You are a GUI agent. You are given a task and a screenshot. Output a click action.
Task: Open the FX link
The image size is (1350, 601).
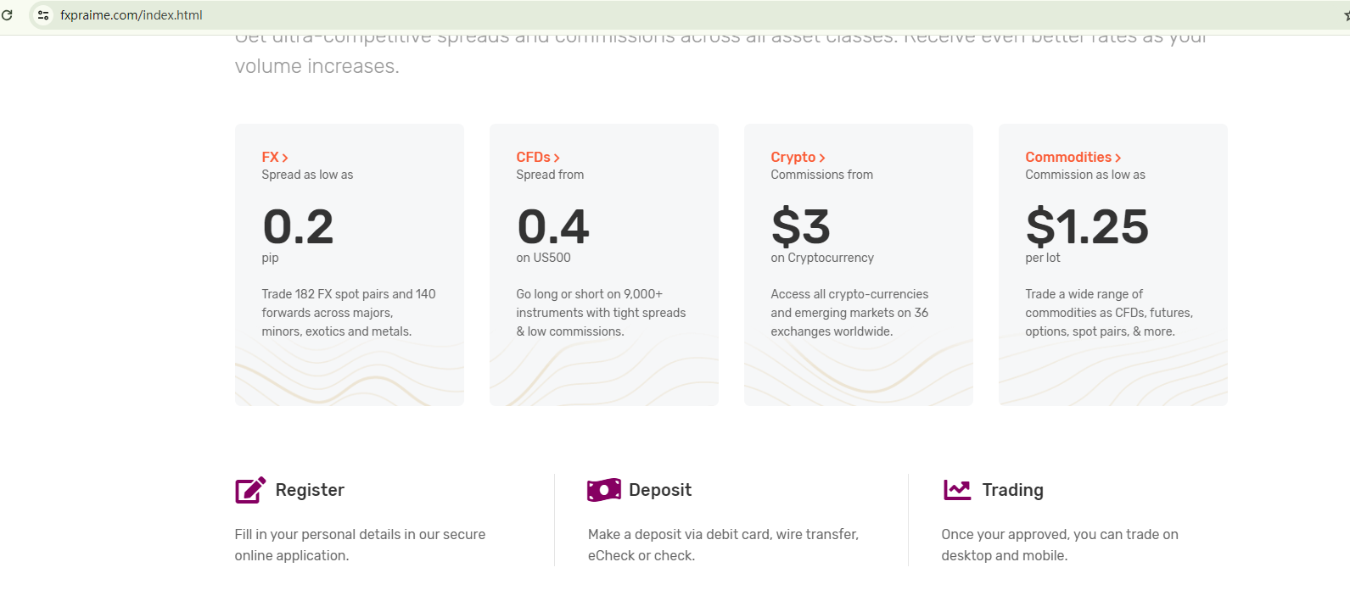270,158
